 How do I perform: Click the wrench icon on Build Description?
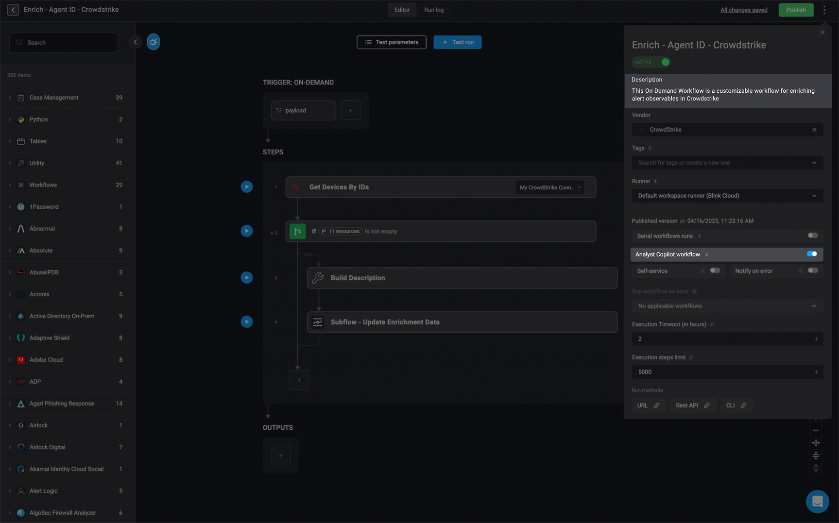point(318,278)
